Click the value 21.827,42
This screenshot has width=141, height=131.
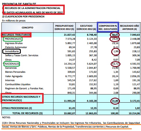click(x=69, y=35)
